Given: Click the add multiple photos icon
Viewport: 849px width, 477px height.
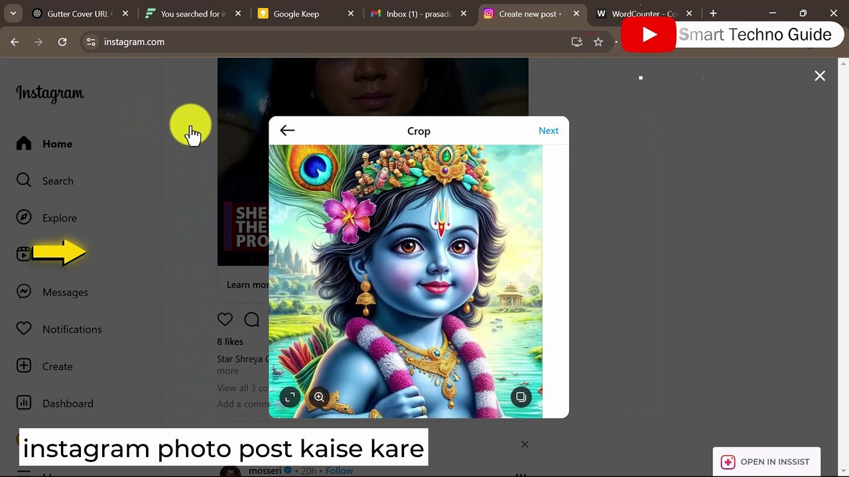Looking at the screenshot, I should [x=521, y=397].
